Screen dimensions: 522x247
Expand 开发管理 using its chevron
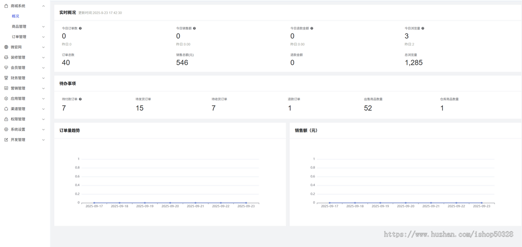pyautogui.click(x=43, y=140)
